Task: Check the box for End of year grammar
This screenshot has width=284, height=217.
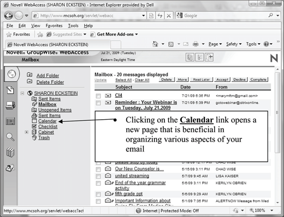Action: click(98, 183)
